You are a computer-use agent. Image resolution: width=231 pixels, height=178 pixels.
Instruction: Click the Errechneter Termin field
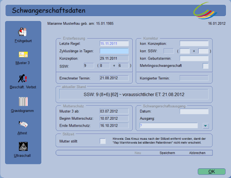[114, 78]
